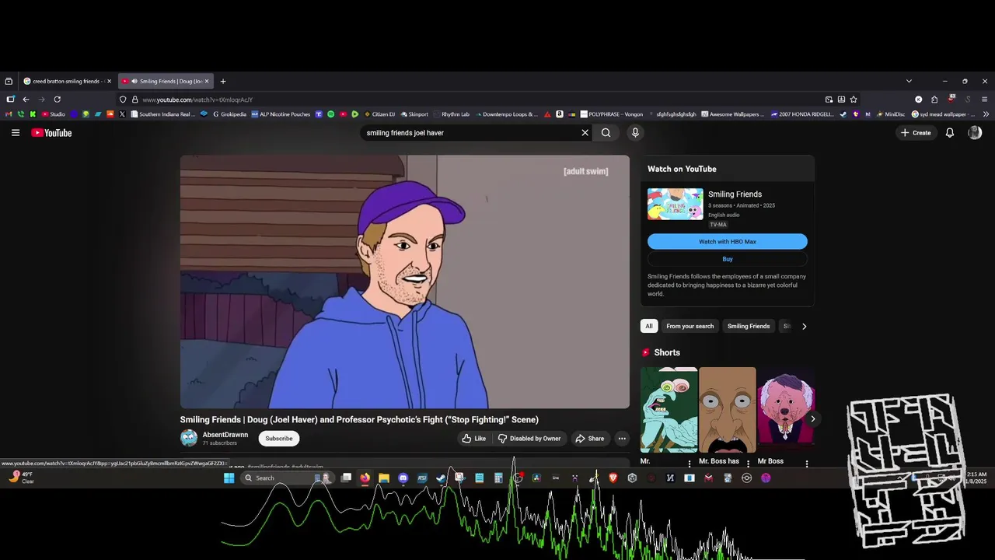
Task: Open the Amazon bookmark icon
Action: tap(559, 114)
